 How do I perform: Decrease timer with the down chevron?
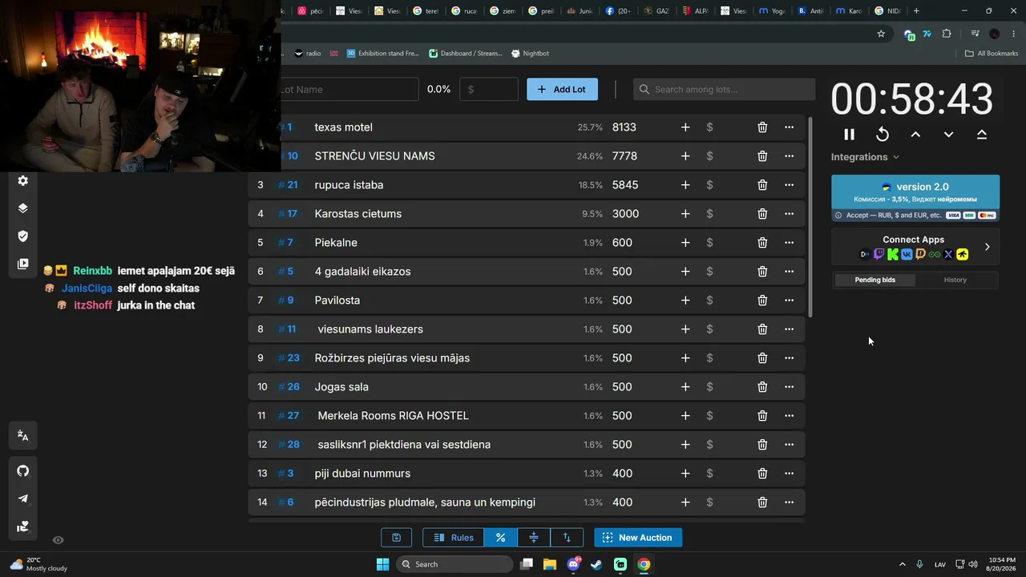948,135
